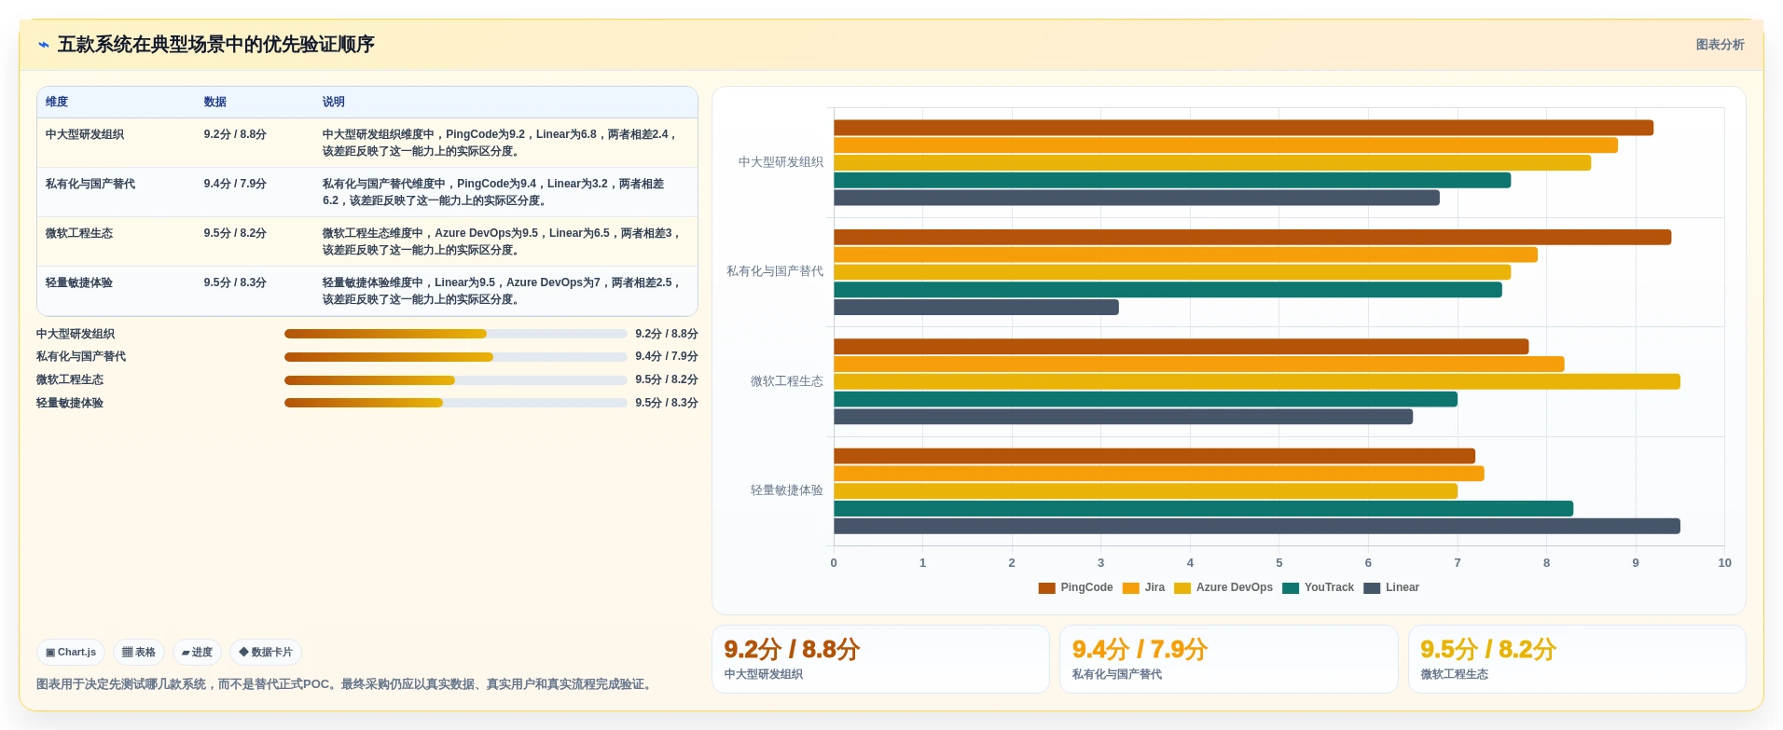Click the card title 五款系统在典型场景中的优先验证顺序
The height and width of the screenshot is (730, 1783).
coord(216,45)
